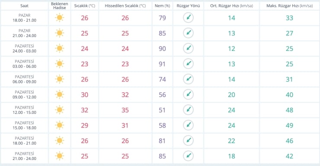The image size is (320, 166).
Task: Click sun icon for Pazartesi 06.00 - 09.00
Action: [59, 79]
